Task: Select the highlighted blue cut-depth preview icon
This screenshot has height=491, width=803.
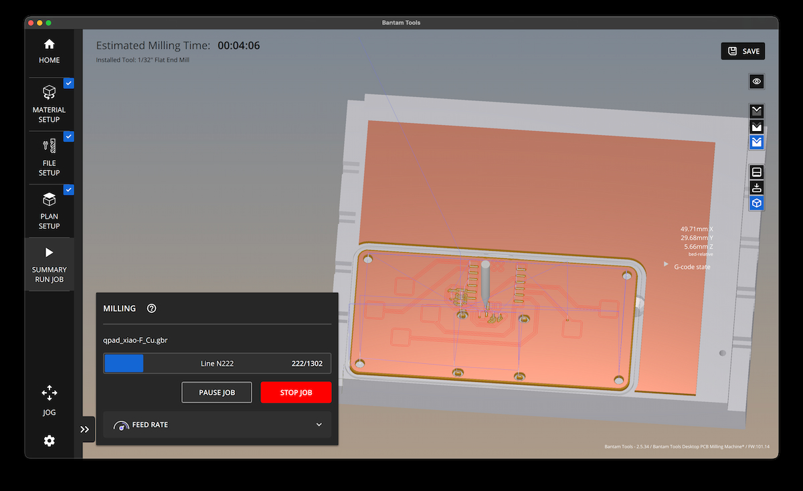Action: [x=757, y=142]
